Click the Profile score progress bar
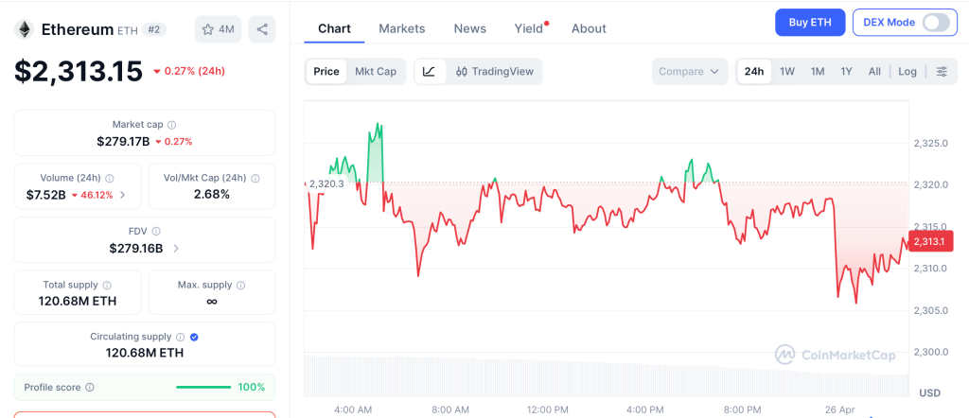Viewport: 969px width, 418px height. pos(203,387)
